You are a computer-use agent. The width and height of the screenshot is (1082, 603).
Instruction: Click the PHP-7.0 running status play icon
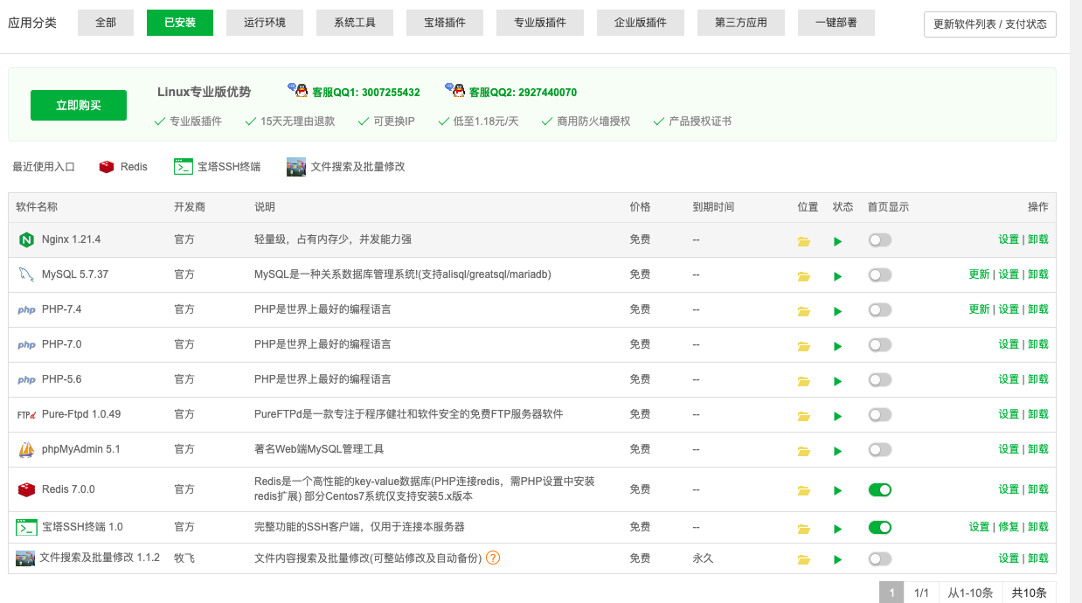coord(838,346)
